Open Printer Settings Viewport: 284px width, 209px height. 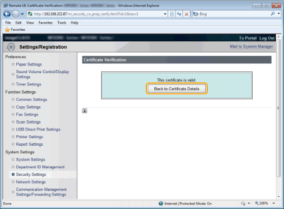tap(30, 137)
